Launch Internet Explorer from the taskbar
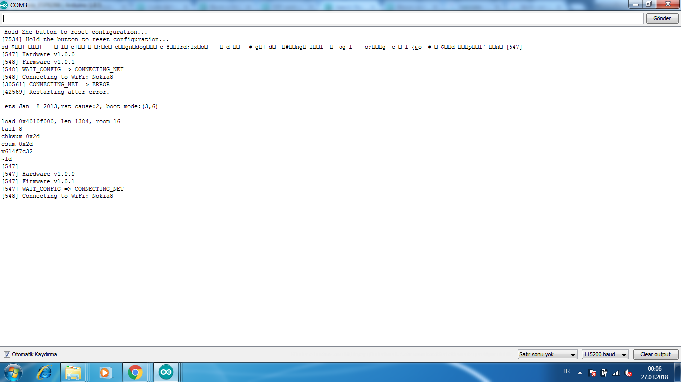 [x=45, y=372]
